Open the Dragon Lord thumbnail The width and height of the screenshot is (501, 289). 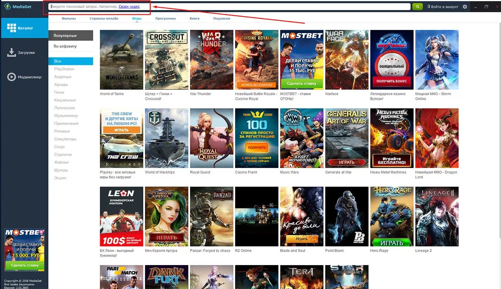click(x=437, y=138)
